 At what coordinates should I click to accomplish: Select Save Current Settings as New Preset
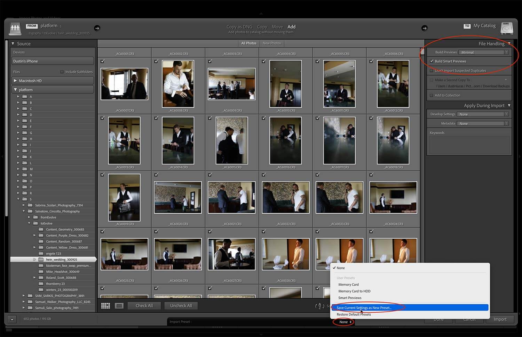pyautogui.click(x=410, y=308)
